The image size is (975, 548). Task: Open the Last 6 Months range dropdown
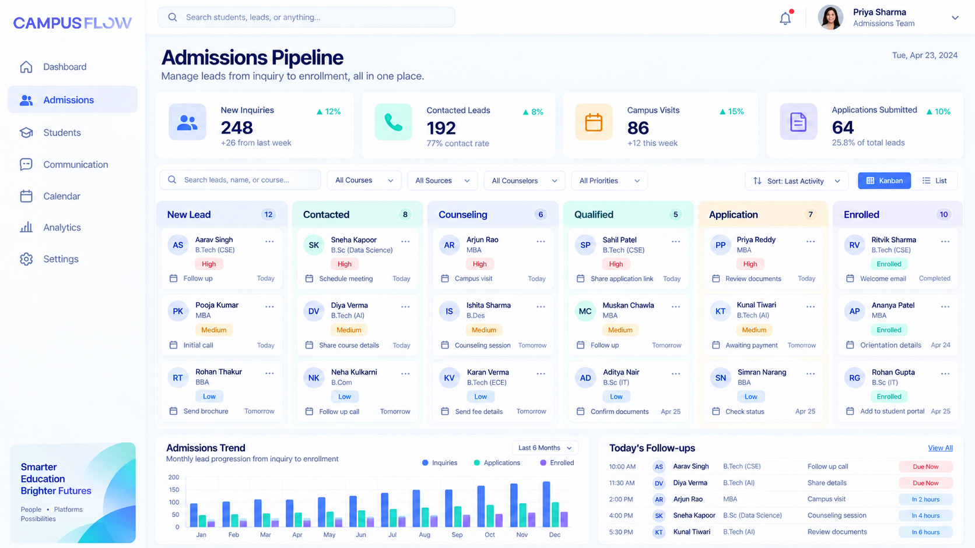[545, 448]
